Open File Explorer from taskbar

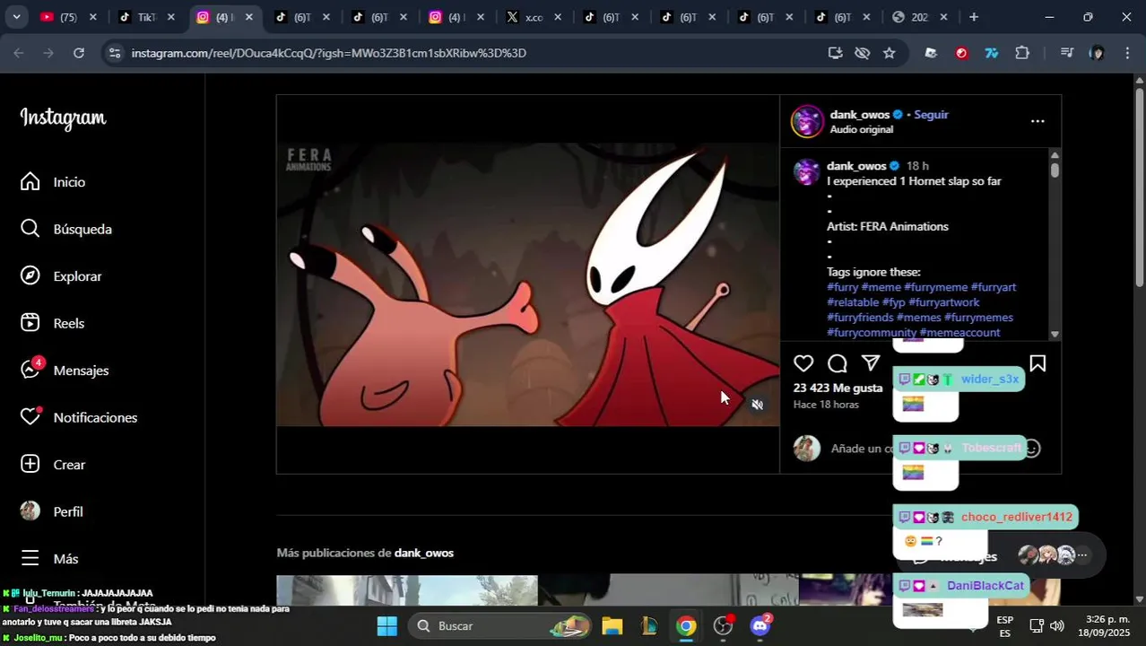click(x=612, y=625)
